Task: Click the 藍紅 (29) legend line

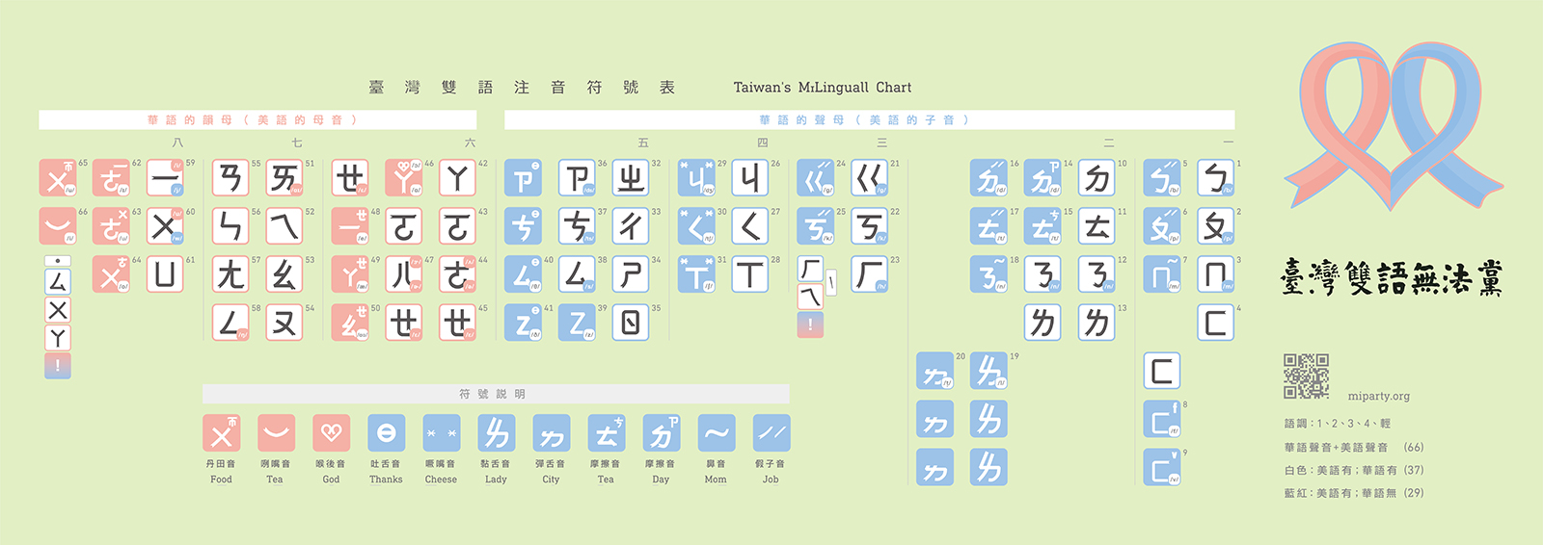Action: pyautogui.click(x=1354, y=493)
